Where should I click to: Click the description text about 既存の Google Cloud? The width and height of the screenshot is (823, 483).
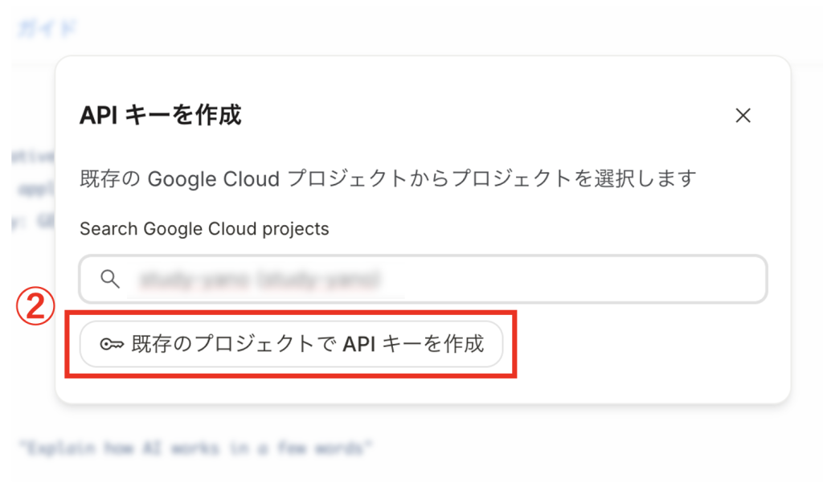(387, 178)
